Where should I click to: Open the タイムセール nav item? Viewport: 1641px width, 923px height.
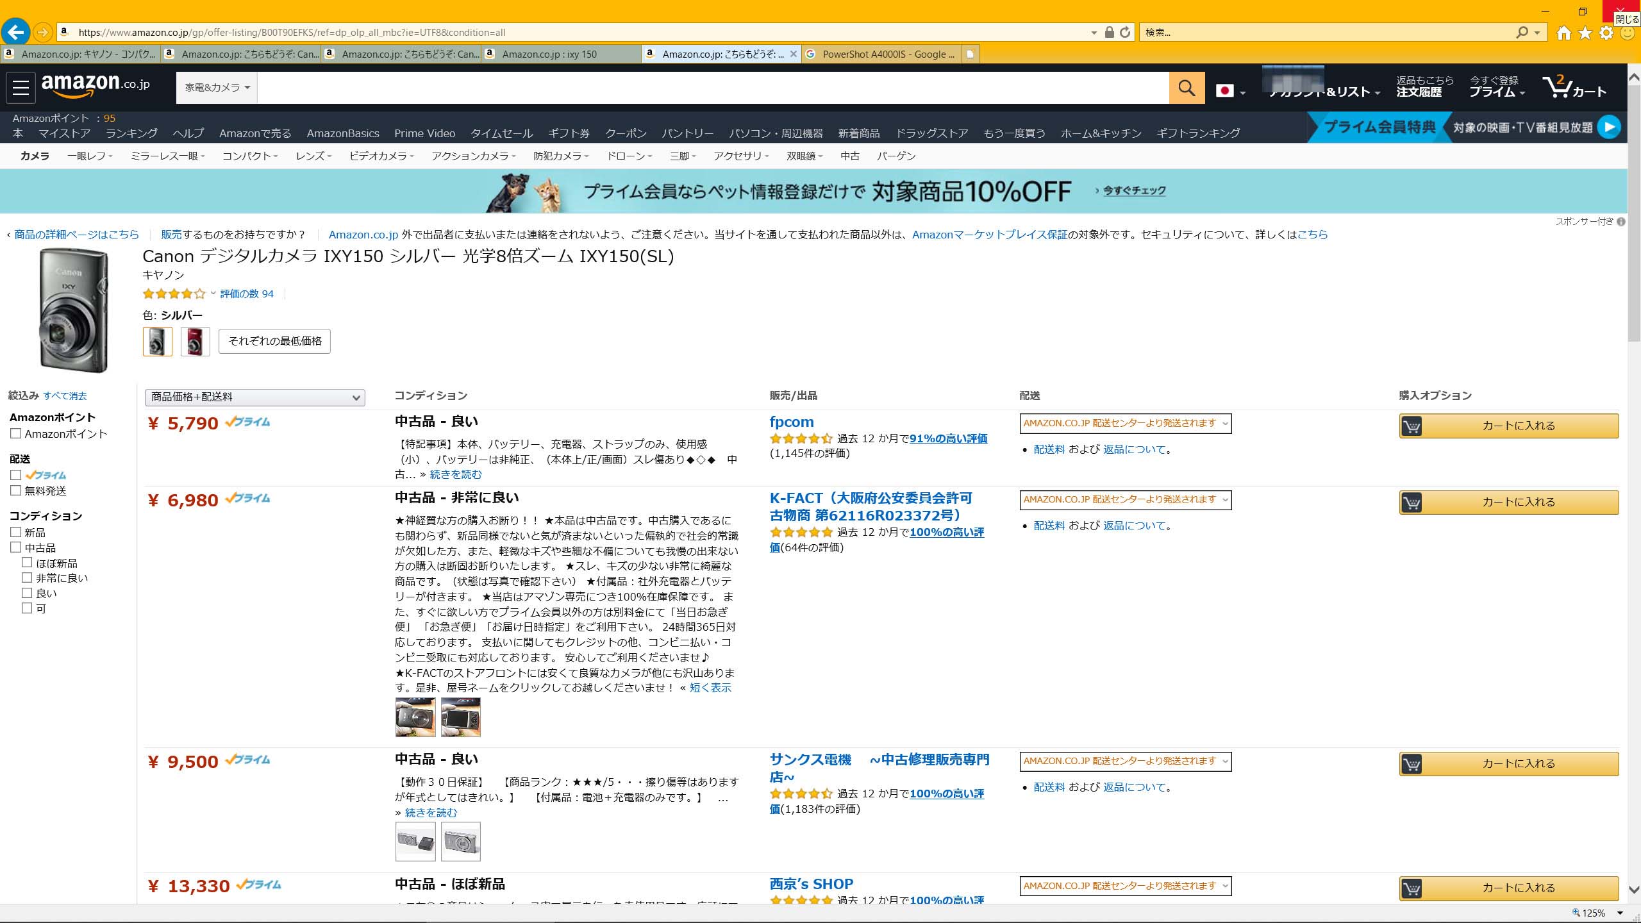click(x=502, y=133)
